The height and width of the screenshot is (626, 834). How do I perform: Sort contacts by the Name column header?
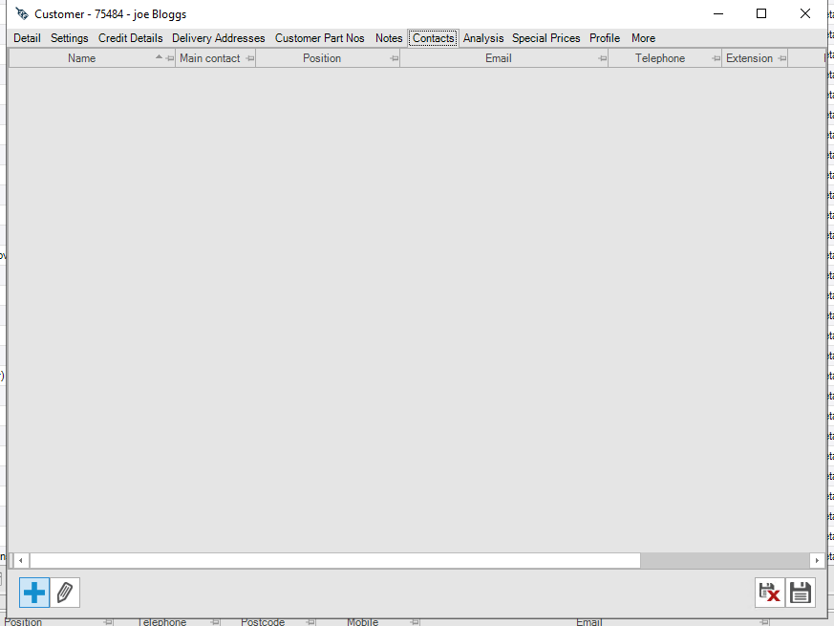82,58
